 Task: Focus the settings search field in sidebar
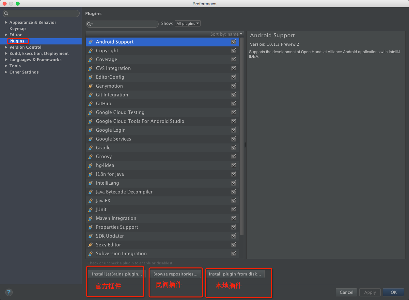pos(41,13)
